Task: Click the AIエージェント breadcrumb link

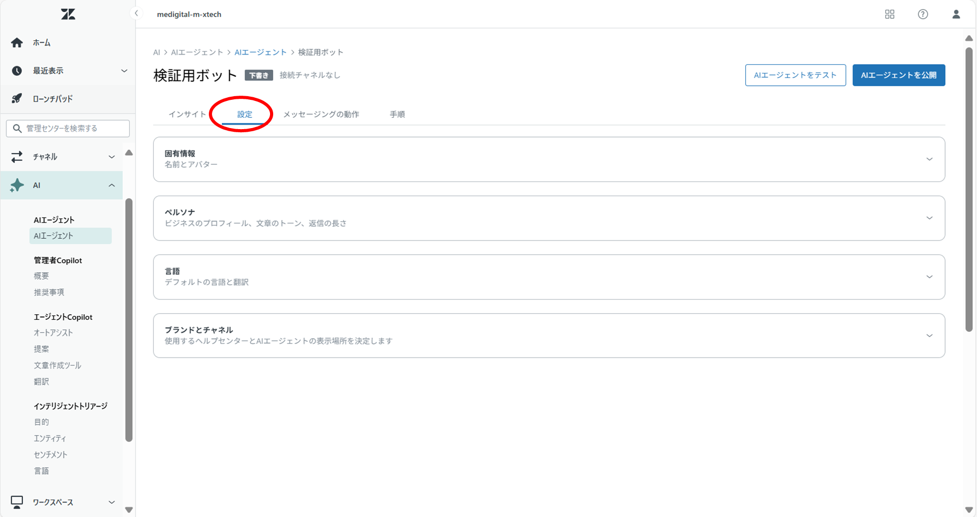Action: click(x=261, y=52)
